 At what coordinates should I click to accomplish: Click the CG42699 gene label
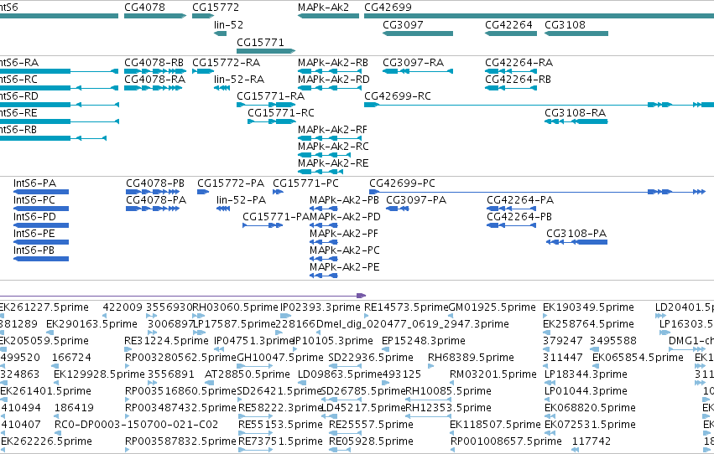(388, 8)
